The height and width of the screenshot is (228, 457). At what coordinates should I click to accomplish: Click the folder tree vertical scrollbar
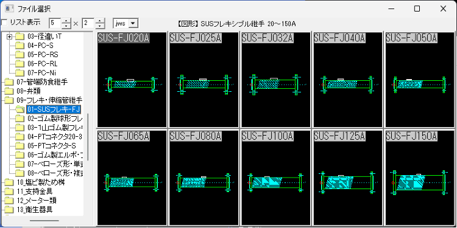pos(88,137)
